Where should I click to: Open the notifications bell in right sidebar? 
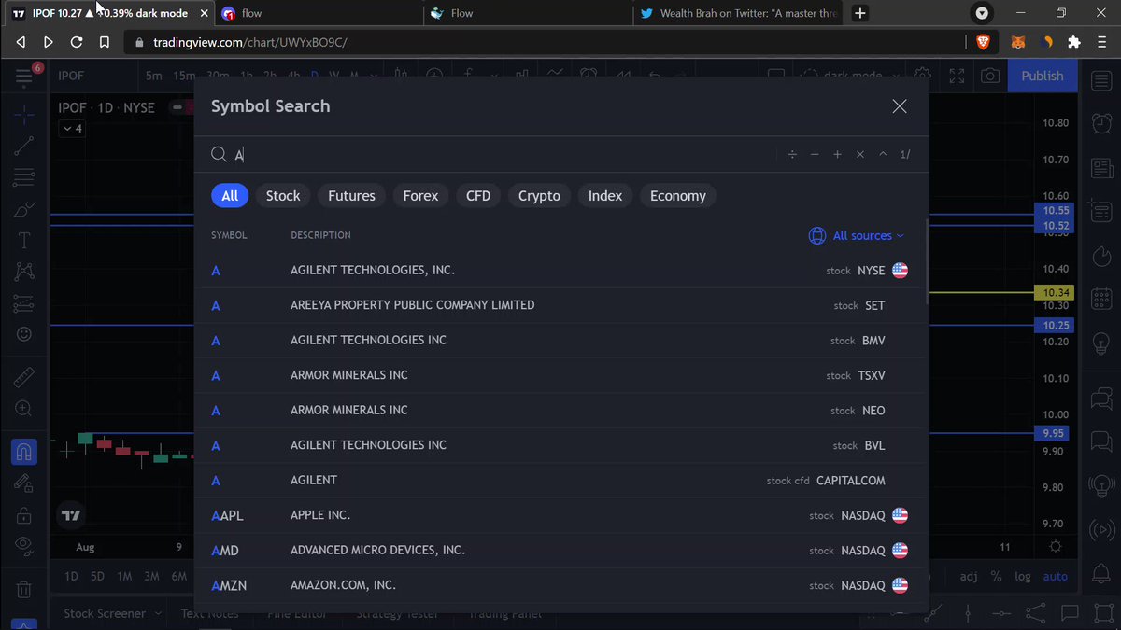pos(1102,574)
